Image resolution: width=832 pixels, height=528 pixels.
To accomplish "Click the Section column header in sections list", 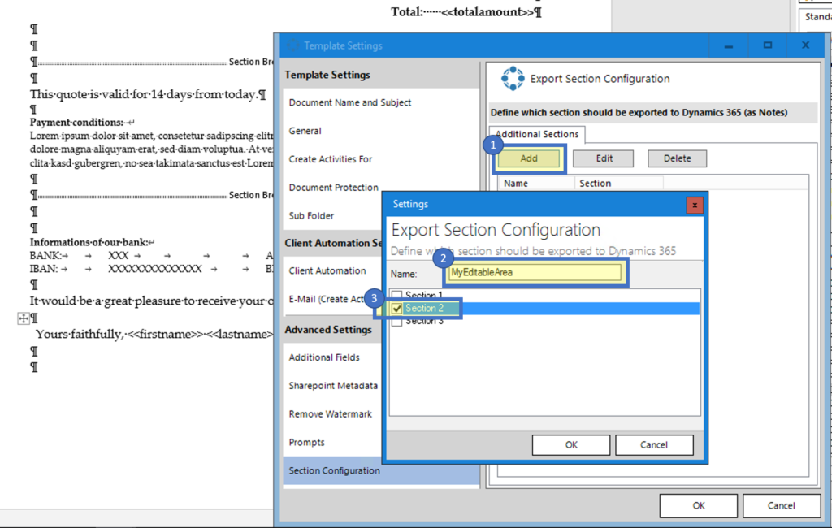I will coord(618,183).
